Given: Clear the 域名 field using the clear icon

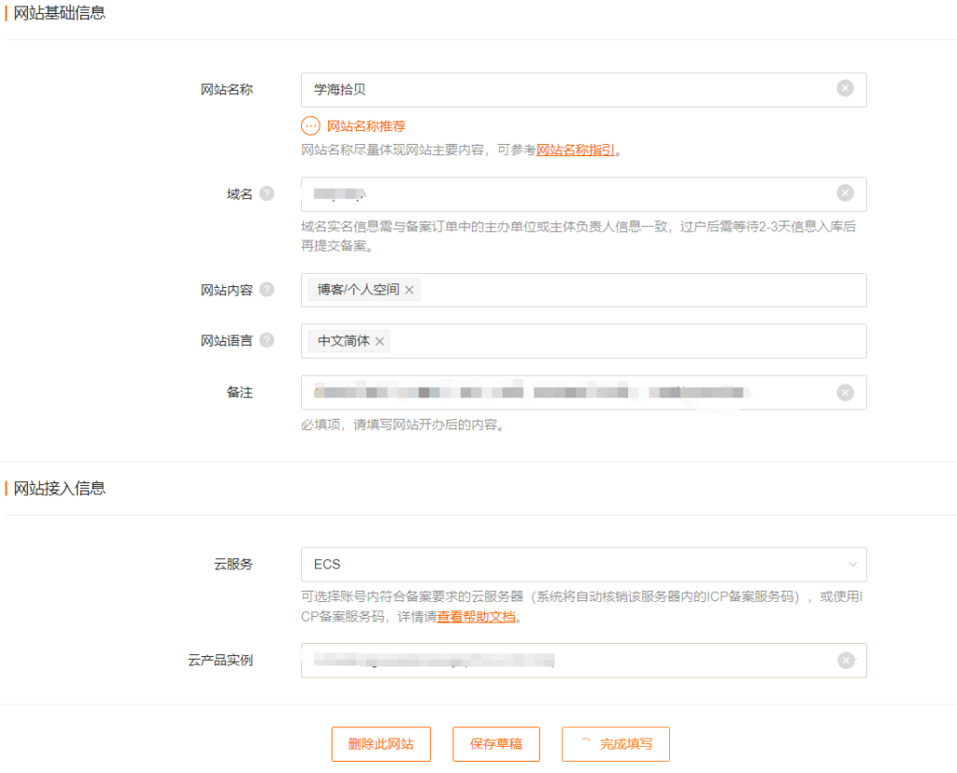Looking at the screenshot, I should 845,193.
